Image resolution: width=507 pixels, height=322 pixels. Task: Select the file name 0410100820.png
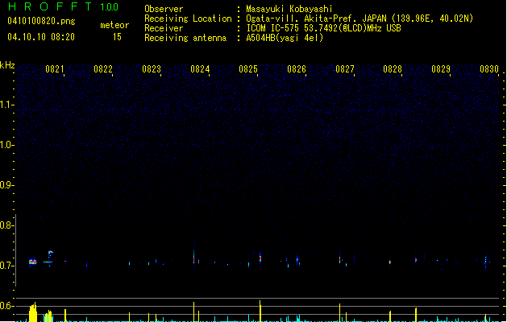41,21
